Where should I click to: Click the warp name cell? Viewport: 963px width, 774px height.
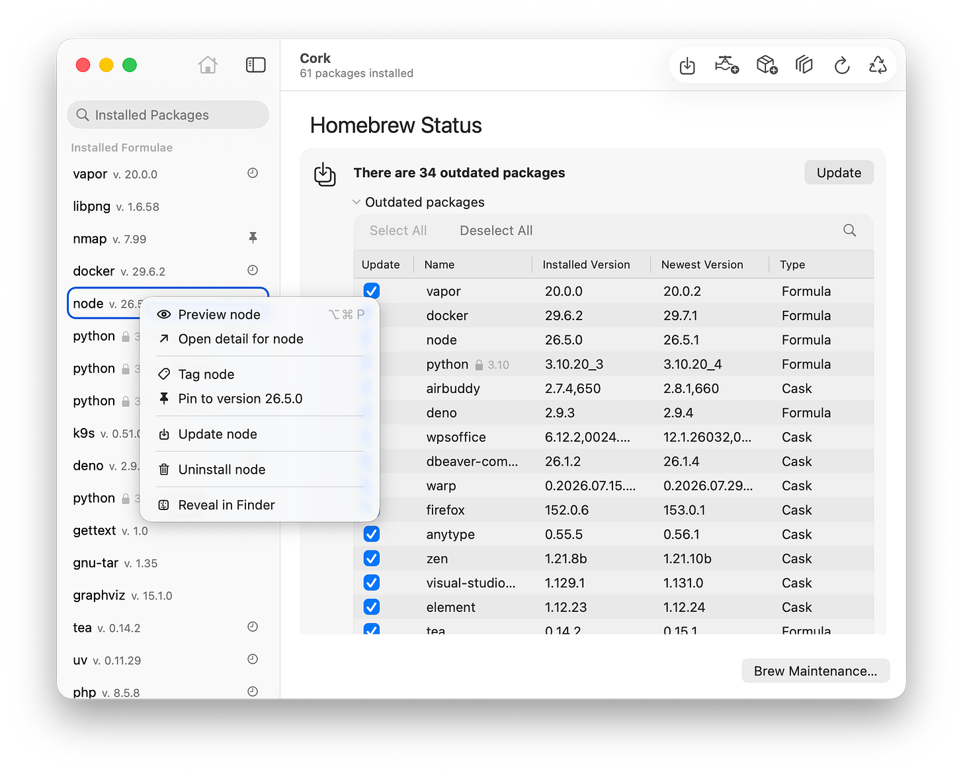(x=441, y=486)
